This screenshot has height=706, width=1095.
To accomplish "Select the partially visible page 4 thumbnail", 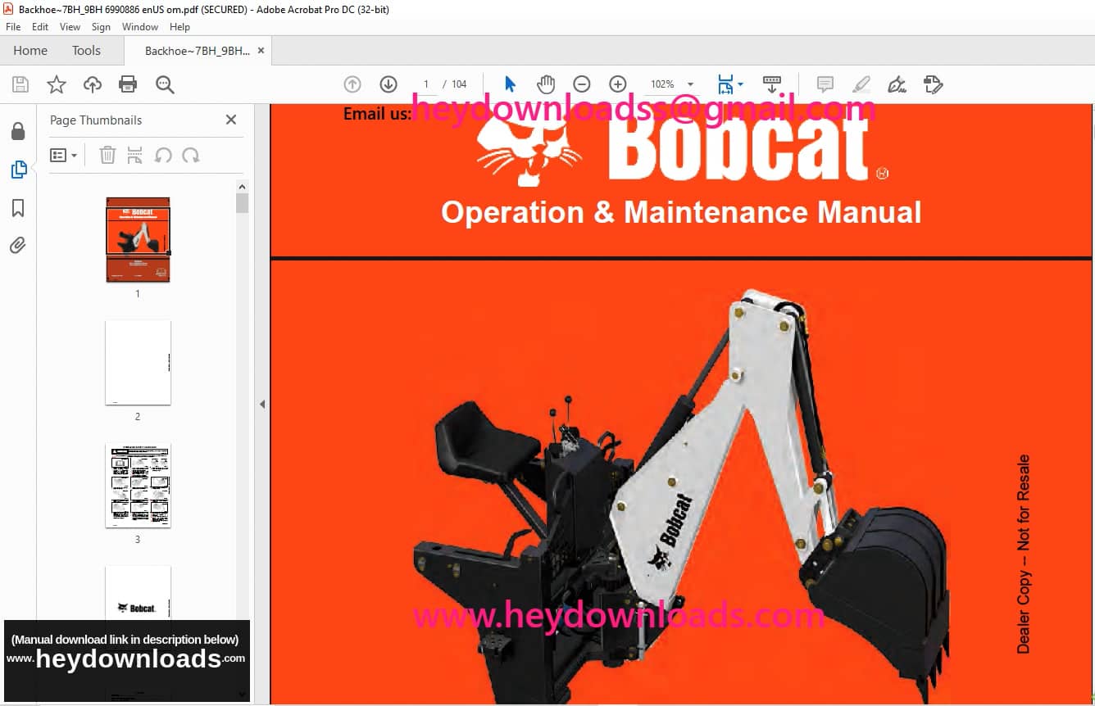I will [x=138, y=592].
